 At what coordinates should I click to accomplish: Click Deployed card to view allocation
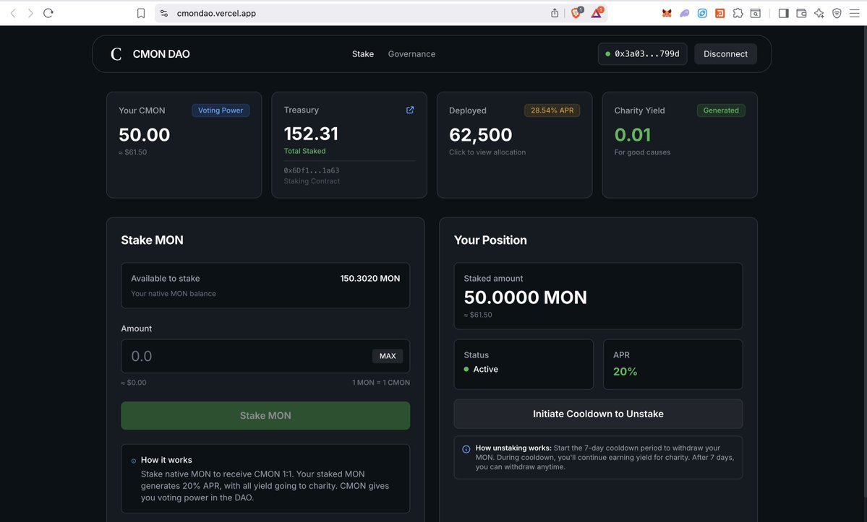coord(514,144)
